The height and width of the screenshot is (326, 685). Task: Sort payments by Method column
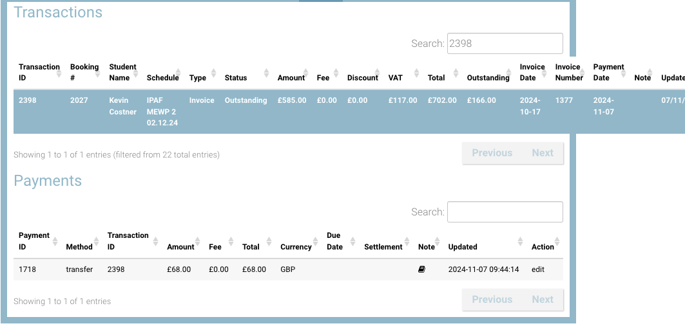pos(79,247)
